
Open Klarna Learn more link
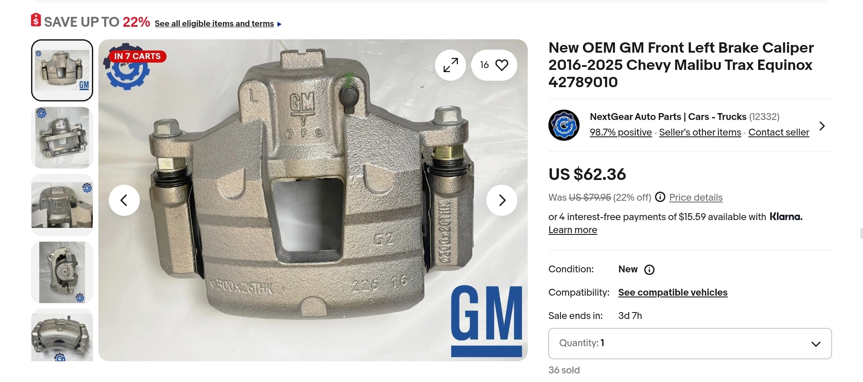click(573, 230)
